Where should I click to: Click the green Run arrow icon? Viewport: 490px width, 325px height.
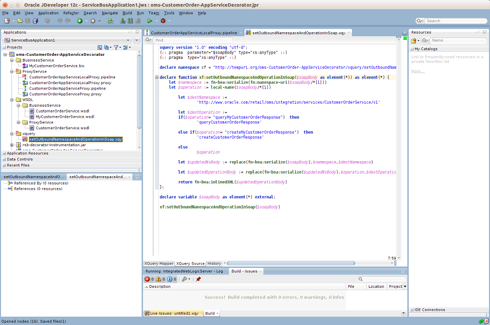pos(150,21)
